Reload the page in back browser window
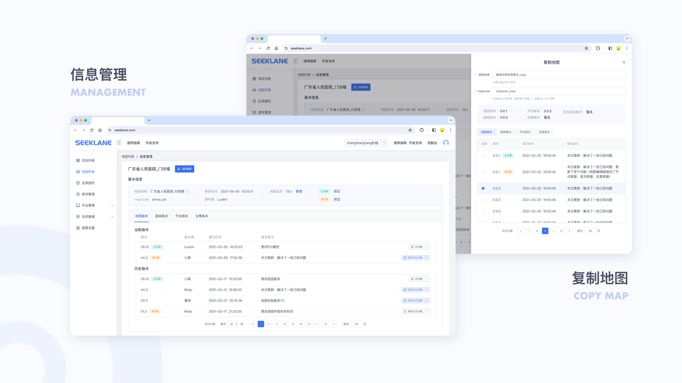This screenshot has width=682, height=383. click(x=268, y=49)
